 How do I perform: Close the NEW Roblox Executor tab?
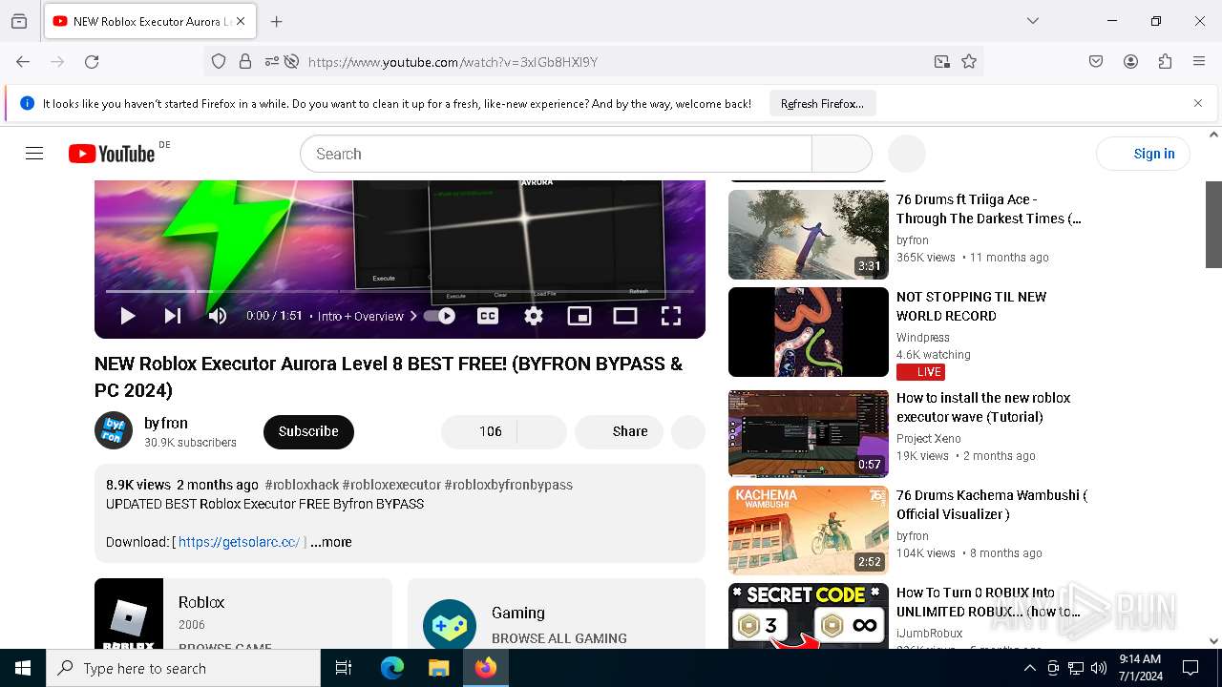point(241,21)
